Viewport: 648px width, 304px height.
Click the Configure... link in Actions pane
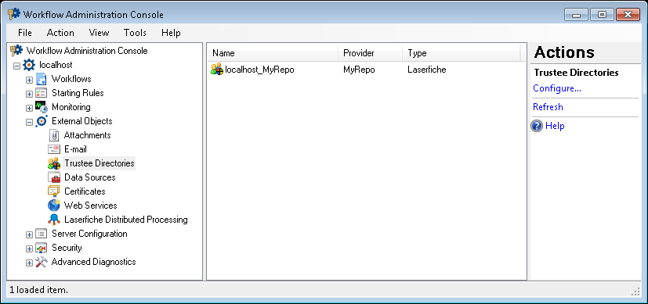tap(557, 88)
